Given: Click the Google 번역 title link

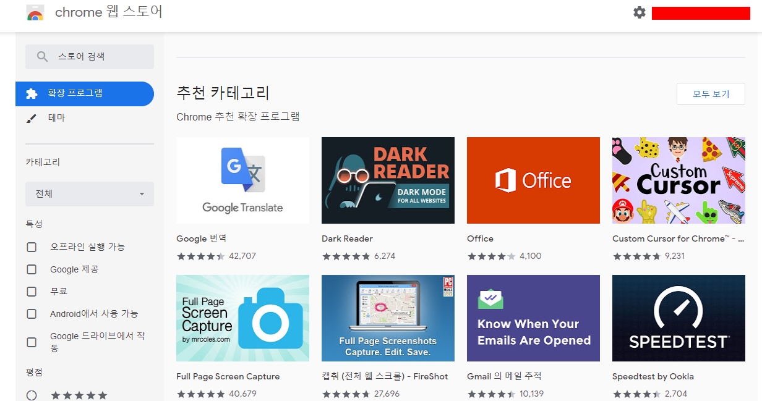Looking at the screenshot, I should tap(202, 238).
